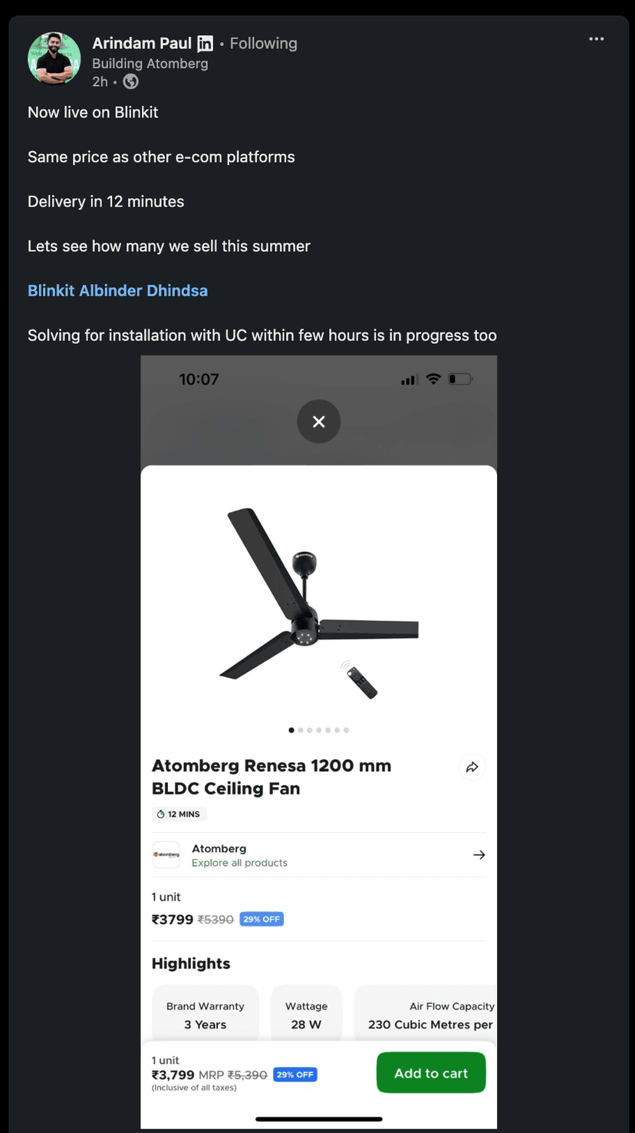Open the Blinkit mention link

(51, 291)
